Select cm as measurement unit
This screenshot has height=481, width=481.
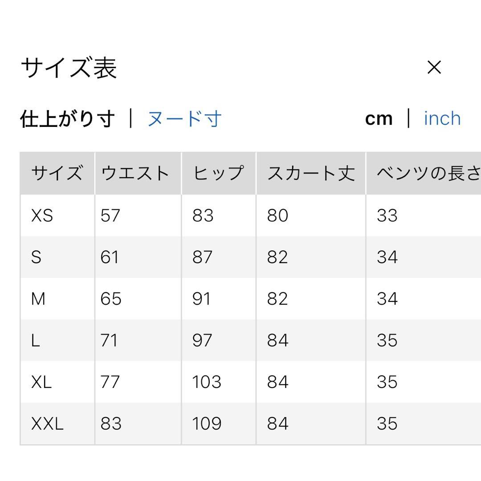379,119
